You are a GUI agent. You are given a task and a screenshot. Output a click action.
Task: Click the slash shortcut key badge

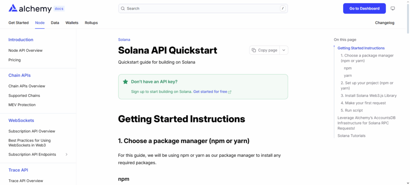tap(283, 8)
